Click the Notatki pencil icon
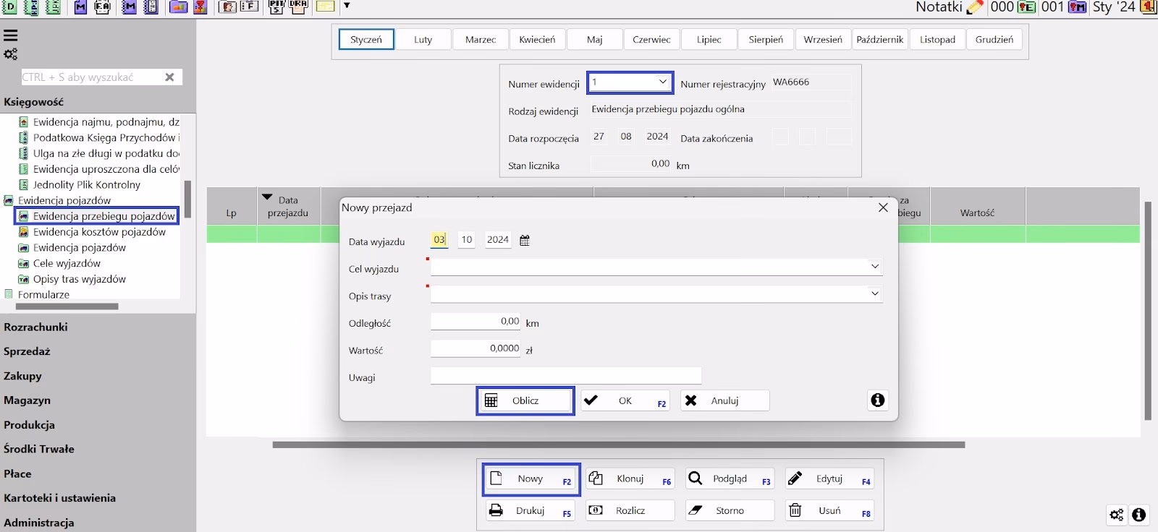 point(975,7)
